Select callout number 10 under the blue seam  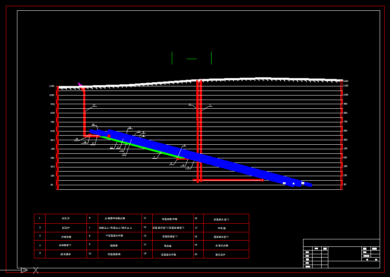point(111,148)
